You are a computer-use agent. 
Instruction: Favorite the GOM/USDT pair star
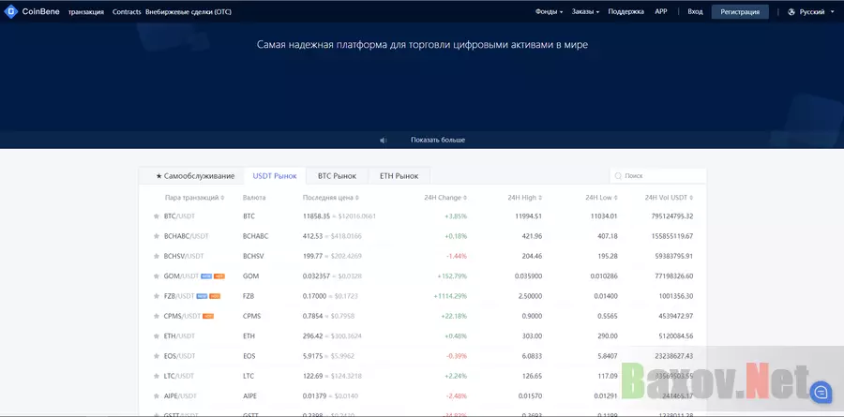click(x=156, y=276)
